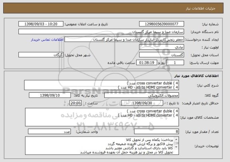Click the time field showing 20:00
230x162 pixels.
75,103
